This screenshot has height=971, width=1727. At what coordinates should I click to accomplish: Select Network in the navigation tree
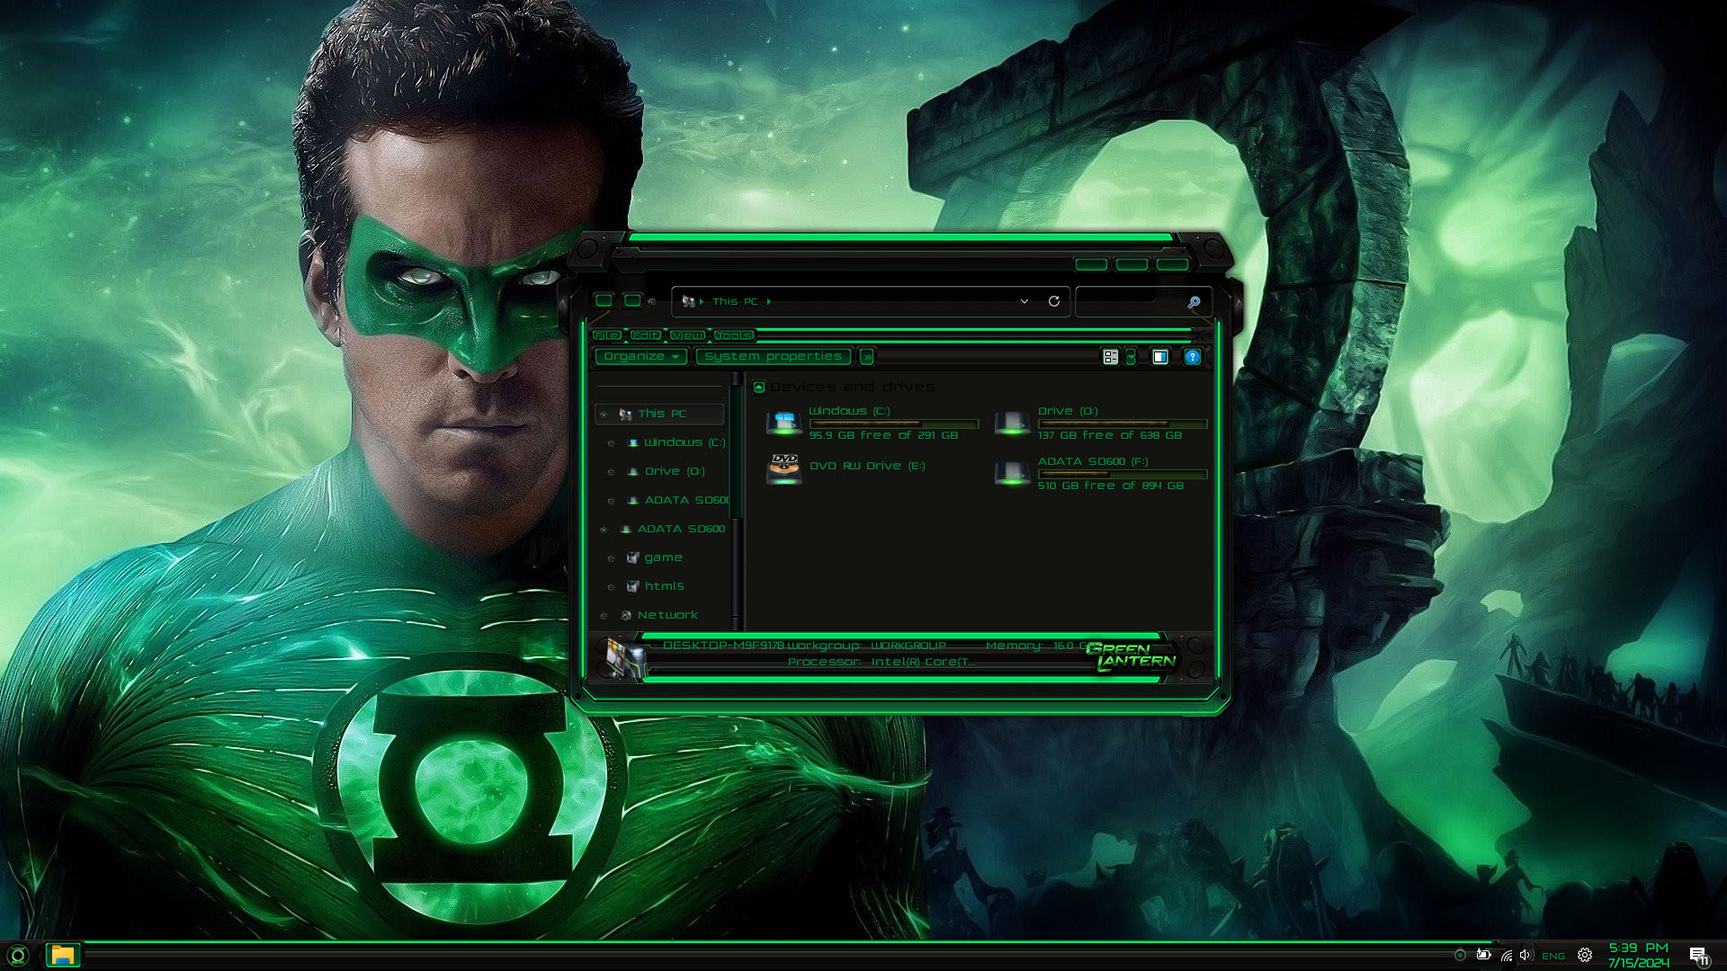(x=667, y=615)
